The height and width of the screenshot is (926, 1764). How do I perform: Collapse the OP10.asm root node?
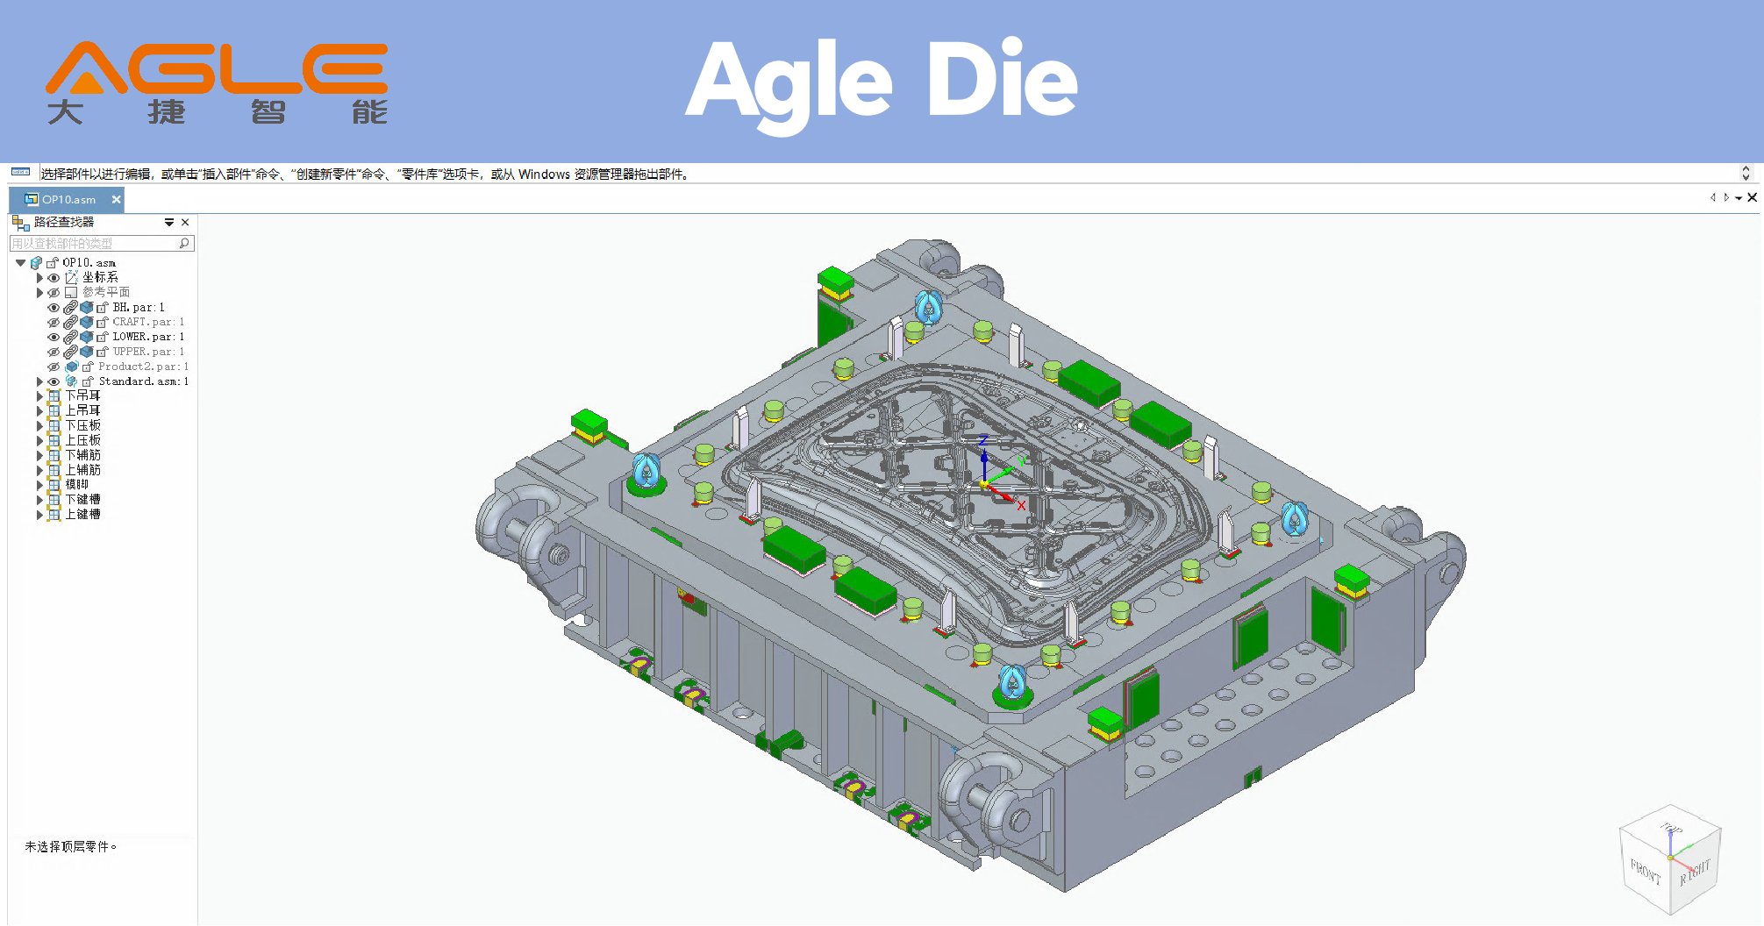(20, 263)
